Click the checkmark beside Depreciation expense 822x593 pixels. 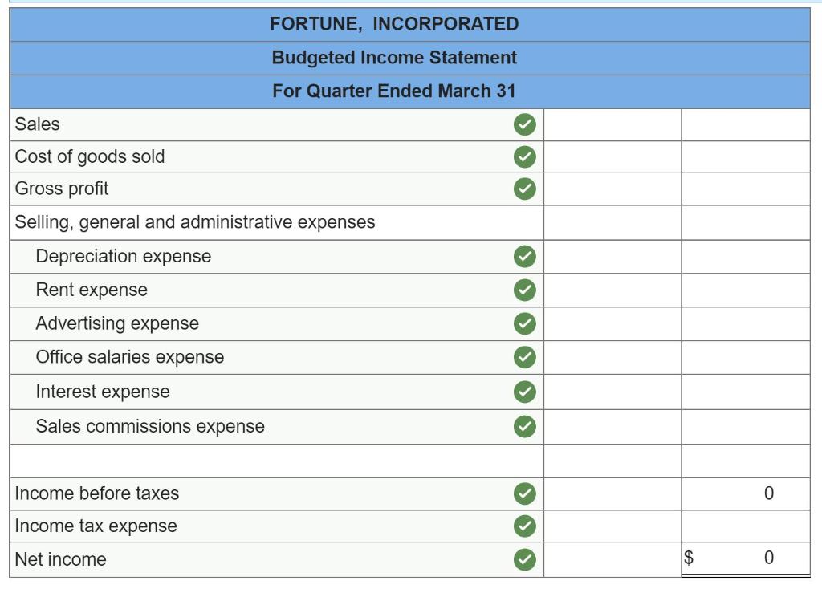(x=524, y=256)
